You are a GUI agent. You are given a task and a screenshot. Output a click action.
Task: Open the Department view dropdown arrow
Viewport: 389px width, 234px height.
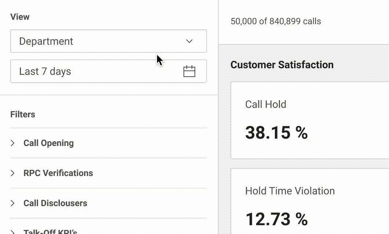pos(189,41)
